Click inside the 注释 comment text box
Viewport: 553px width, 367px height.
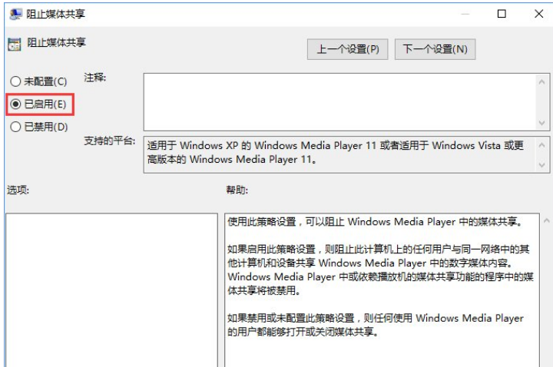(x=340, y=102)
